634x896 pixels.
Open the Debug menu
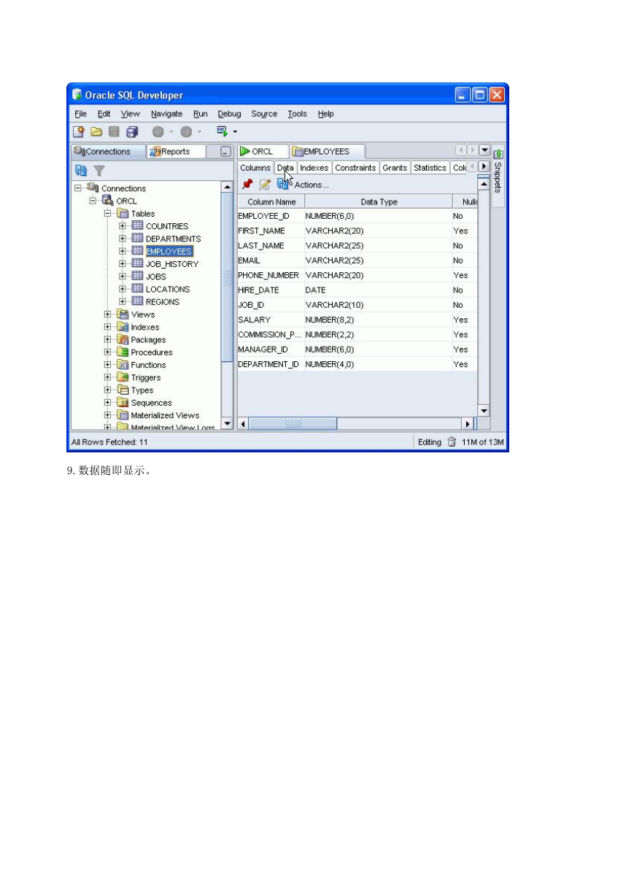[229, 114]
